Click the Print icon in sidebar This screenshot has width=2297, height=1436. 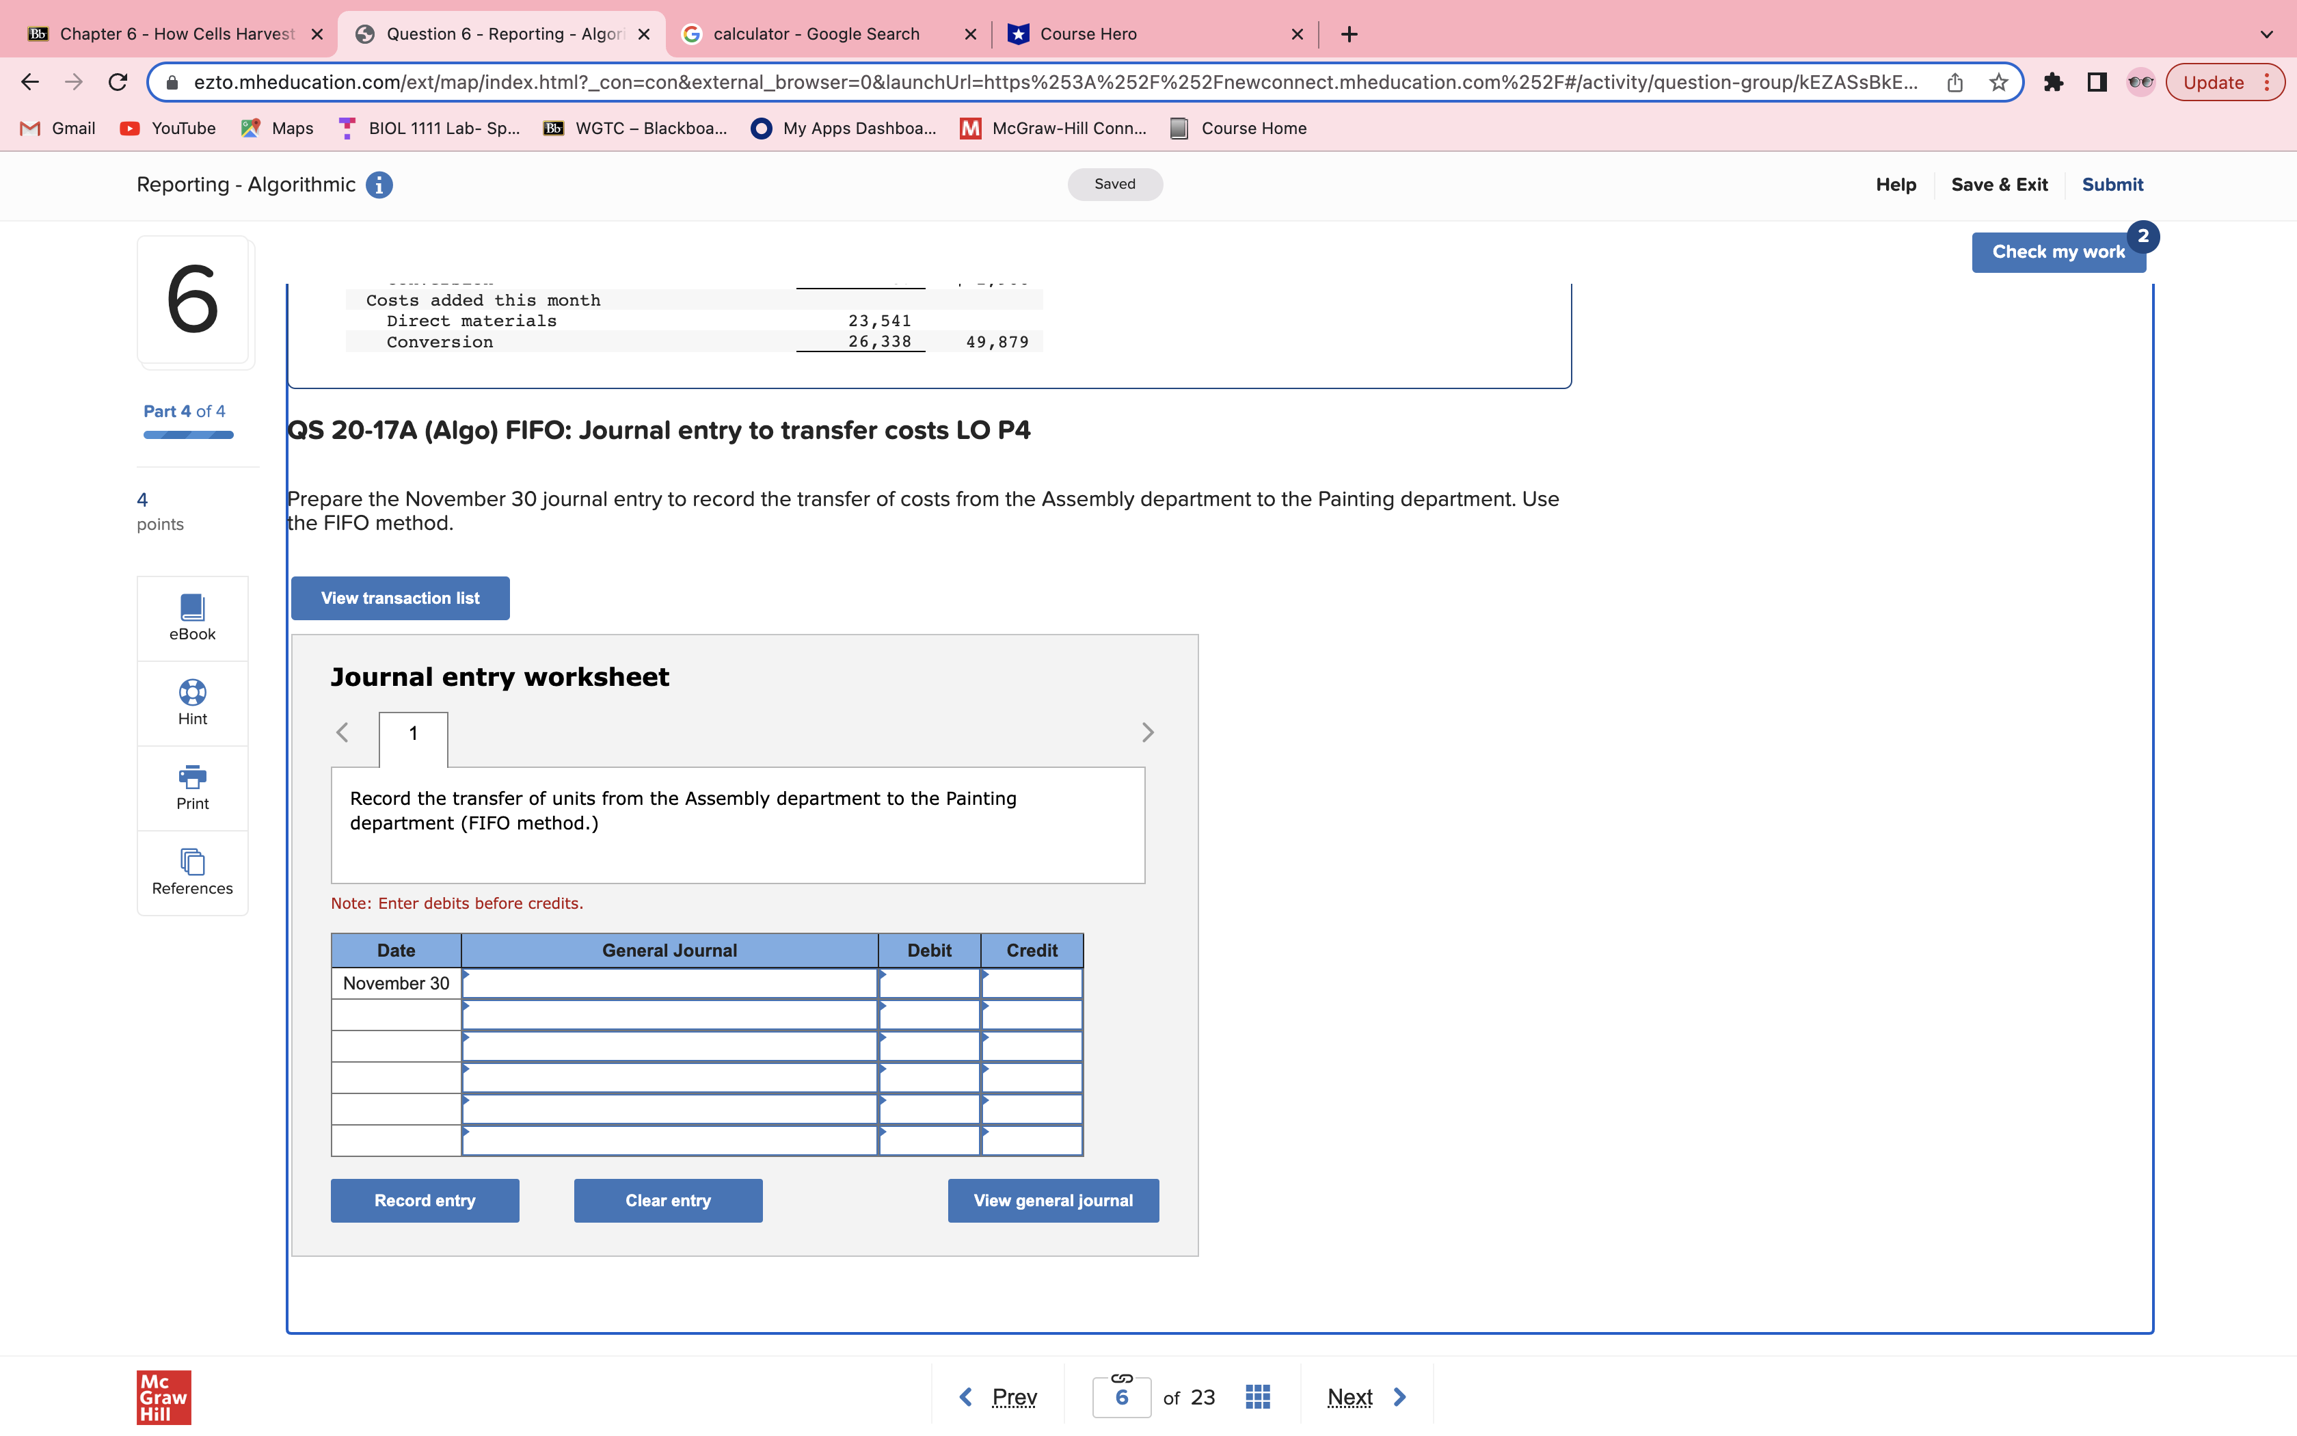point(191,777)
